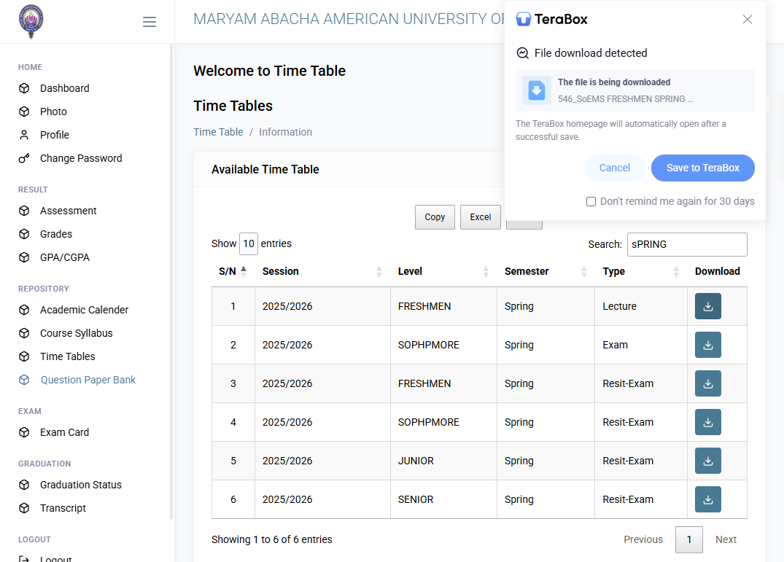This screenshot has width=784, height=562.
Task: Click the Grades cube icon
Action: [24, 234]
